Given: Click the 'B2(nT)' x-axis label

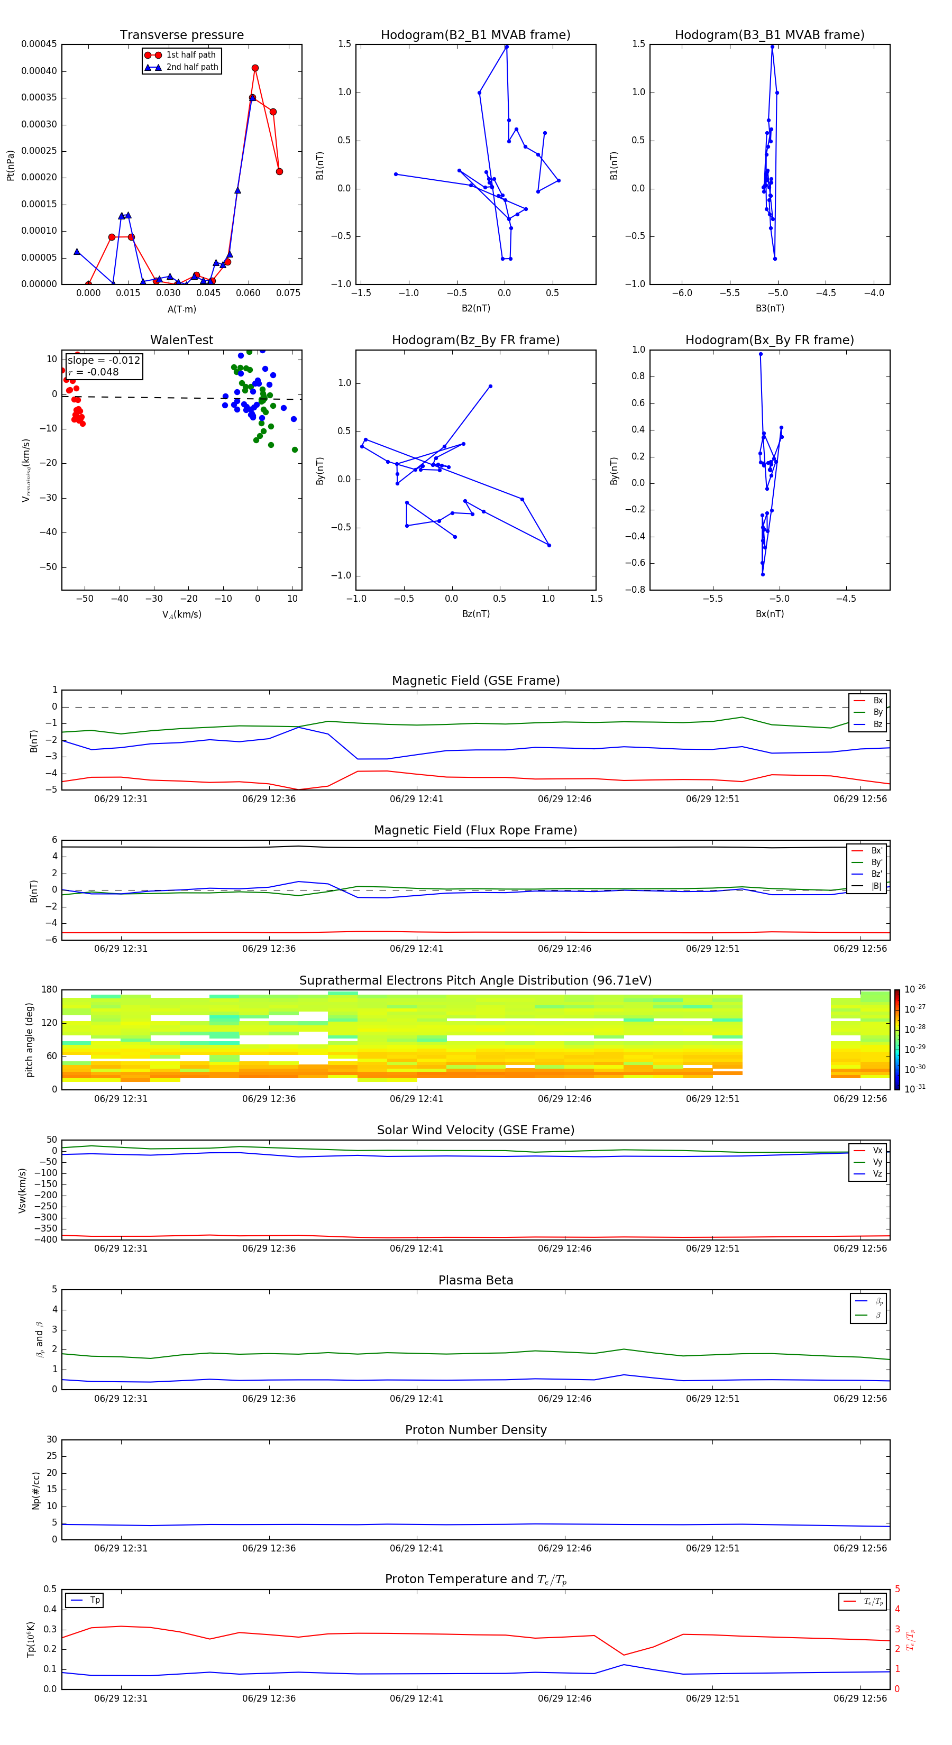Looking at the screenshot, I should [x=475, y=309].
